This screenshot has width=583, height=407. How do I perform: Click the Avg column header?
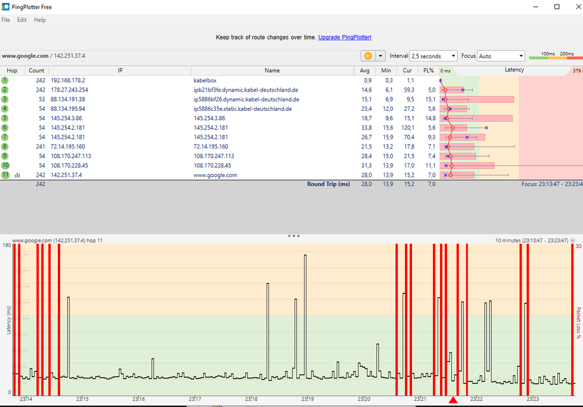(364, 71)
